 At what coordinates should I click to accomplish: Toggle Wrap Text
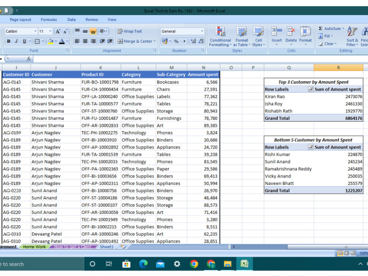pyautogui.click(x=130, y=31)
